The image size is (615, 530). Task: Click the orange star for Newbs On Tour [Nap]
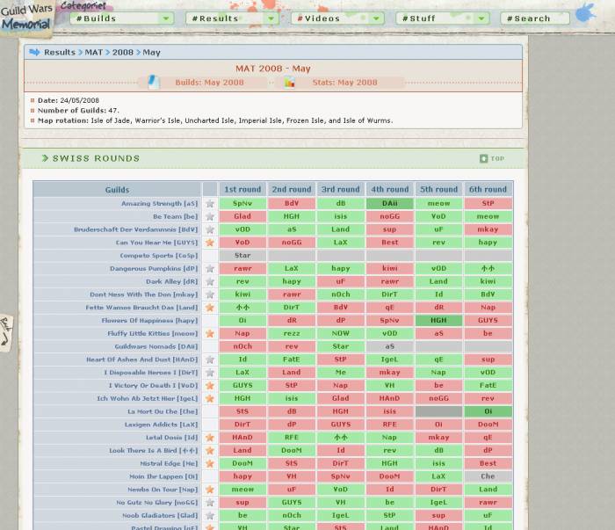click(x=210, y=490)
